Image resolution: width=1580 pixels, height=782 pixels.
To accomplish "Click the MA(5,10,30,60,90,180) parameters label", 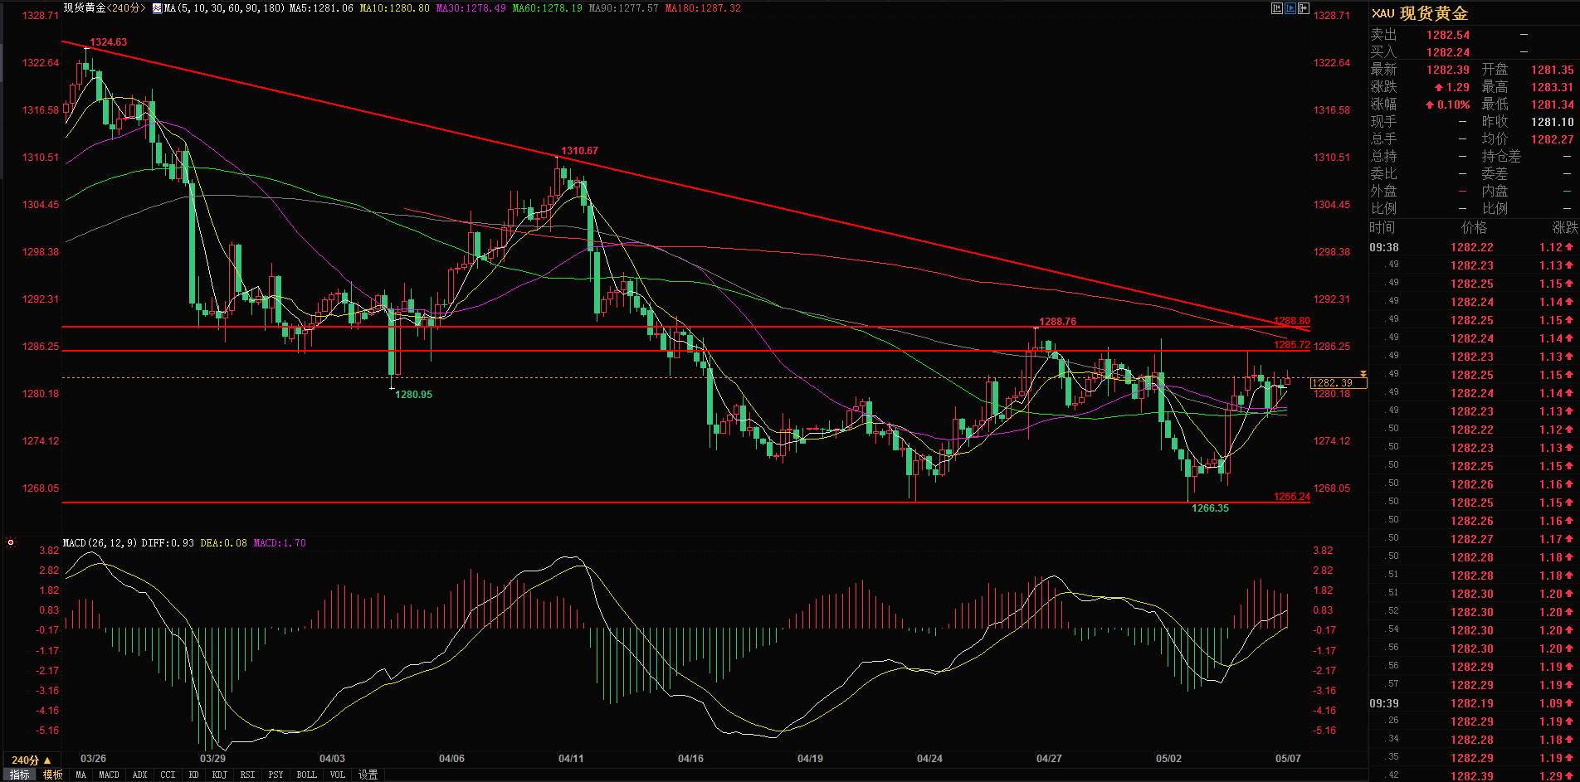I will tap(224, 8).
